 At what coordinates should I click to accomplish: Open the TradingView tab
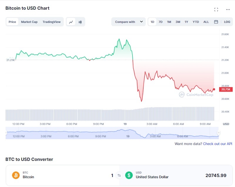click(52, 22)
